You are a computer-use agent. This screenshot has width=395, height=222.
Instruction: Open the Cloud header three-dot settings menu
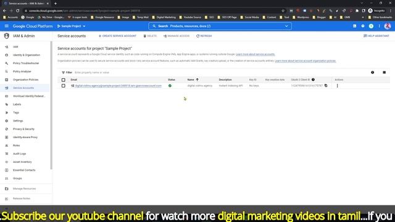pyautogui.click(x=379, y=26)
